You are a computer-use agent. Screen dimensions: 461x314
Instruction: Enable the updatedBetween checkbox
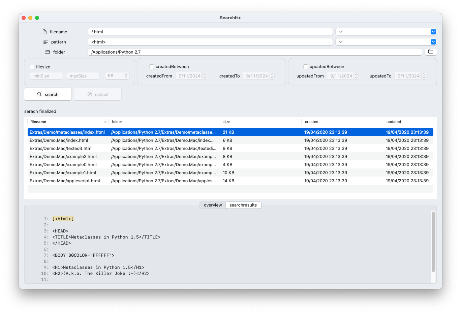click(306, 66)
